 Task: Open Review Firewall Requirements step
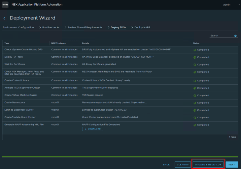tap(85, 27)
